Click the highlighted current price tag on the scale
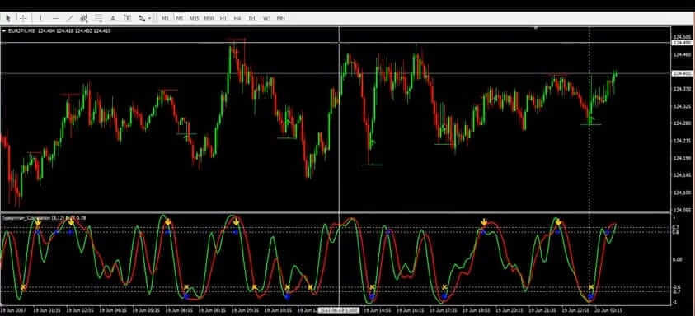695x316 pixels. click(x=682, y=73)
